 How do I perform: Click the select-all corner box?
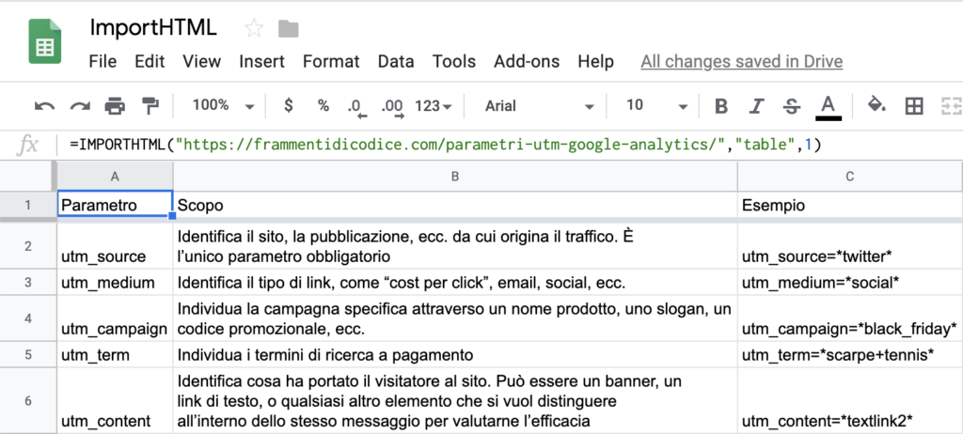[27, 177]
